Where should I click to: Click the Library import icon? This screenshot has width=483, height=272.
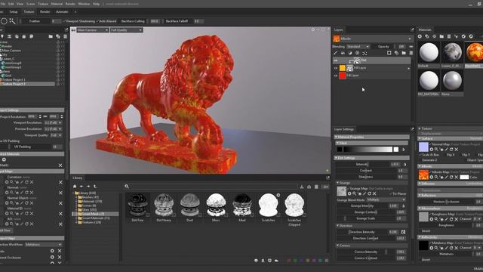302,187
